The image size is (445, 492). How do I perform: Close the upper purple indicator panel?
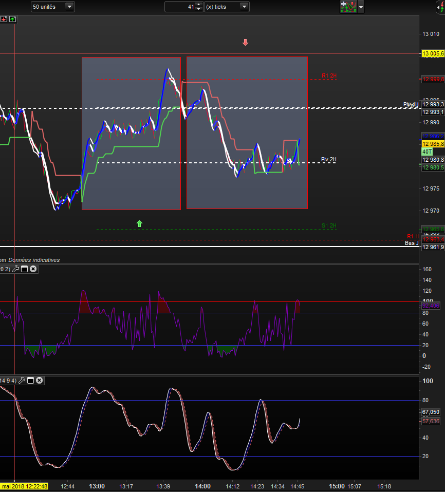pos(33,269)
